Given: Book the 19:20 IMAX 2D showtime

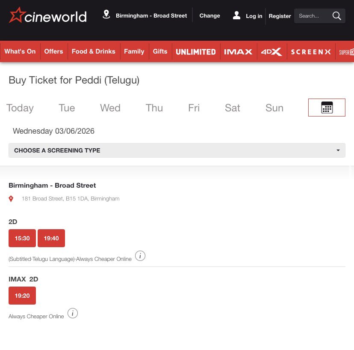Looking at the screenshot, I should pos(22,296).
